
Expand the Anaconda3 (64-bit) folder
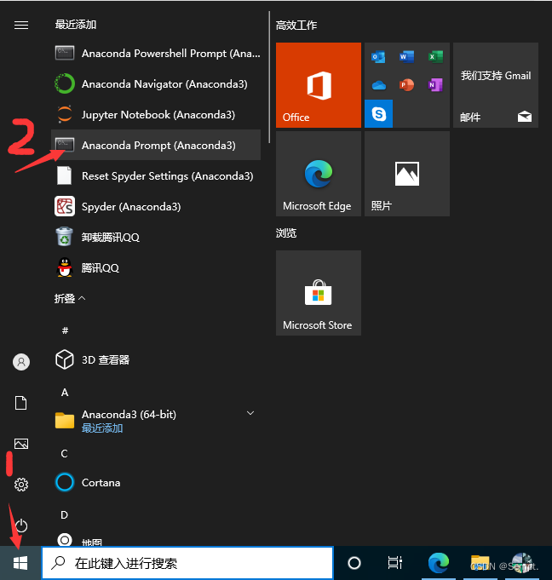click(156, 421)
